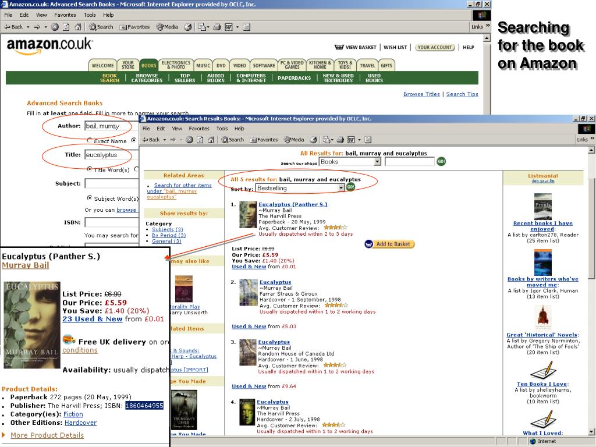Click in Title input field
Screen dimensions: 596x447
point(111,155)
